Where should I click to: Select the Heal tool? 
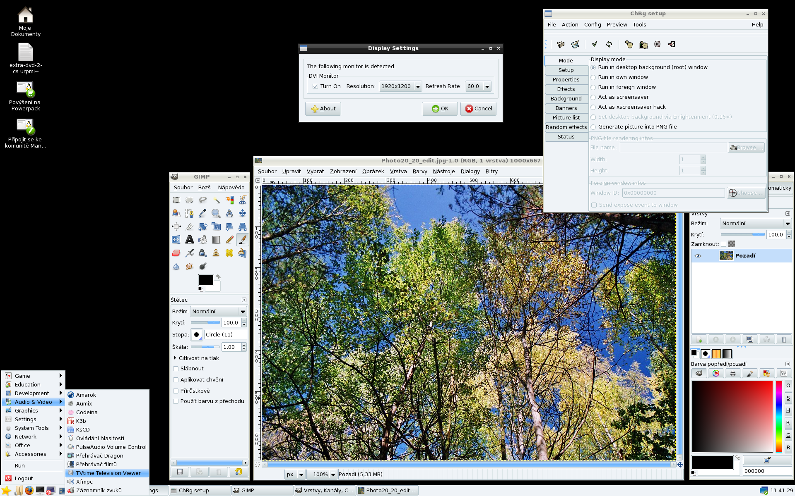(229, 253)
